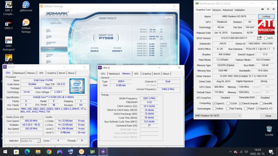Click the DRAM Frequency 1067.2 MHz field
Image resolution: width=278 pixels, height=156 pixels.
pyautogui.click(x=149, y=98)
